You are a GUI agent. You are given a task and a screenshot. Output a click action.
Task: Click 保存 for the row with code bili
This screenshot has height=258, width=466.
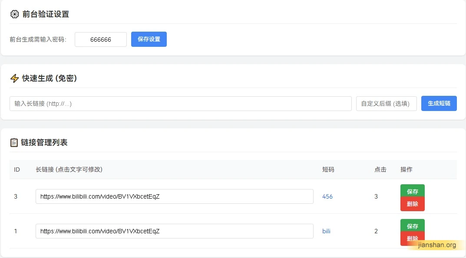[413, 226]
